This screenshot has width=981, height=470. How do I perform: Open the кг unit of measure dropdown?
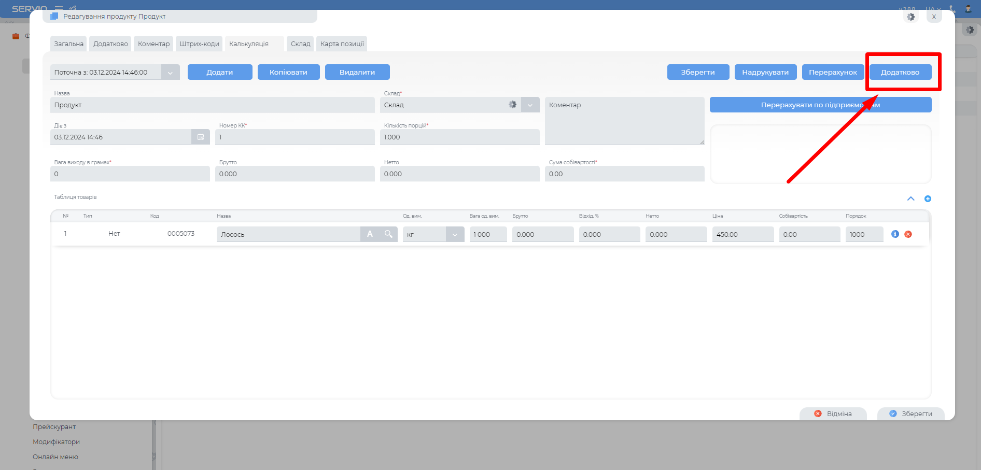[455, 235]
